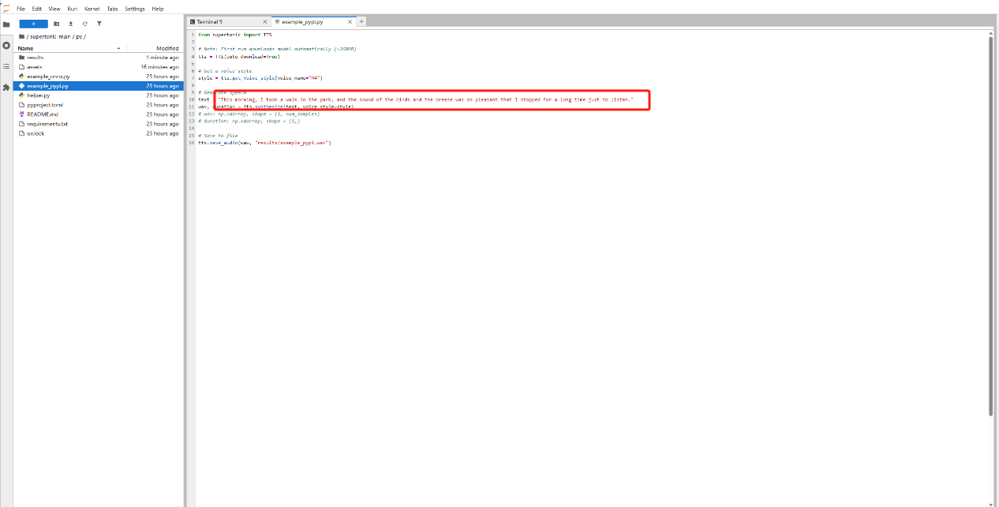Open the File menu

point(21,9)
